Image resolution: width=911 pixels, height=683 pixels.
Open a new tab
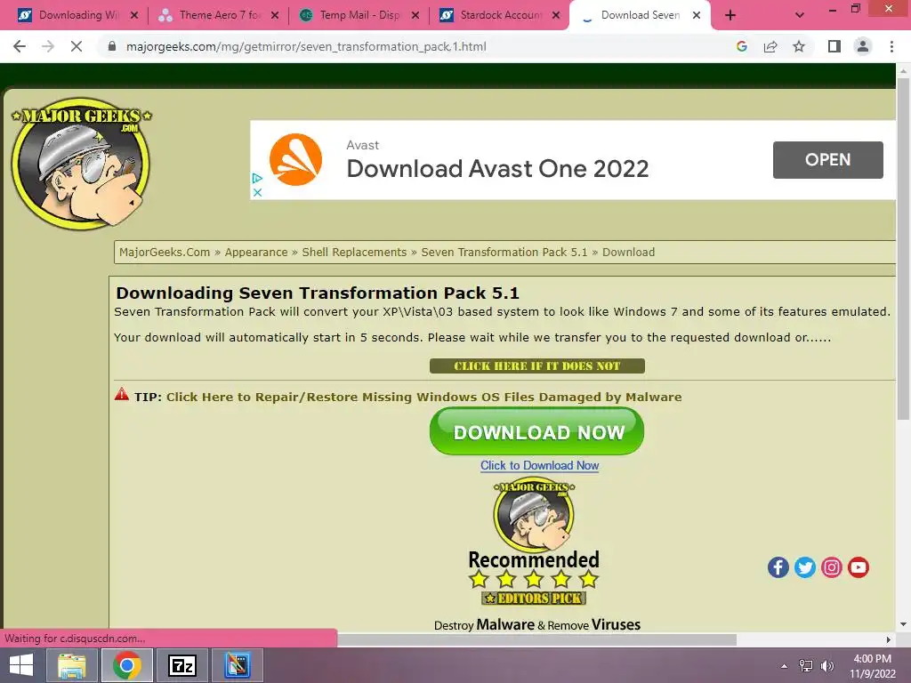click(730, 15)
